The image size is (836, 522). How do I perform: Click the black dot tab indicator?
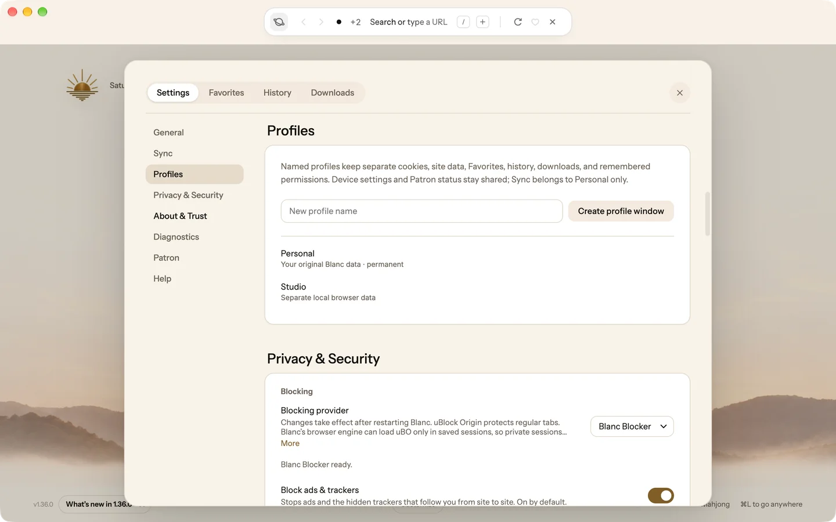tap(339, 22)
